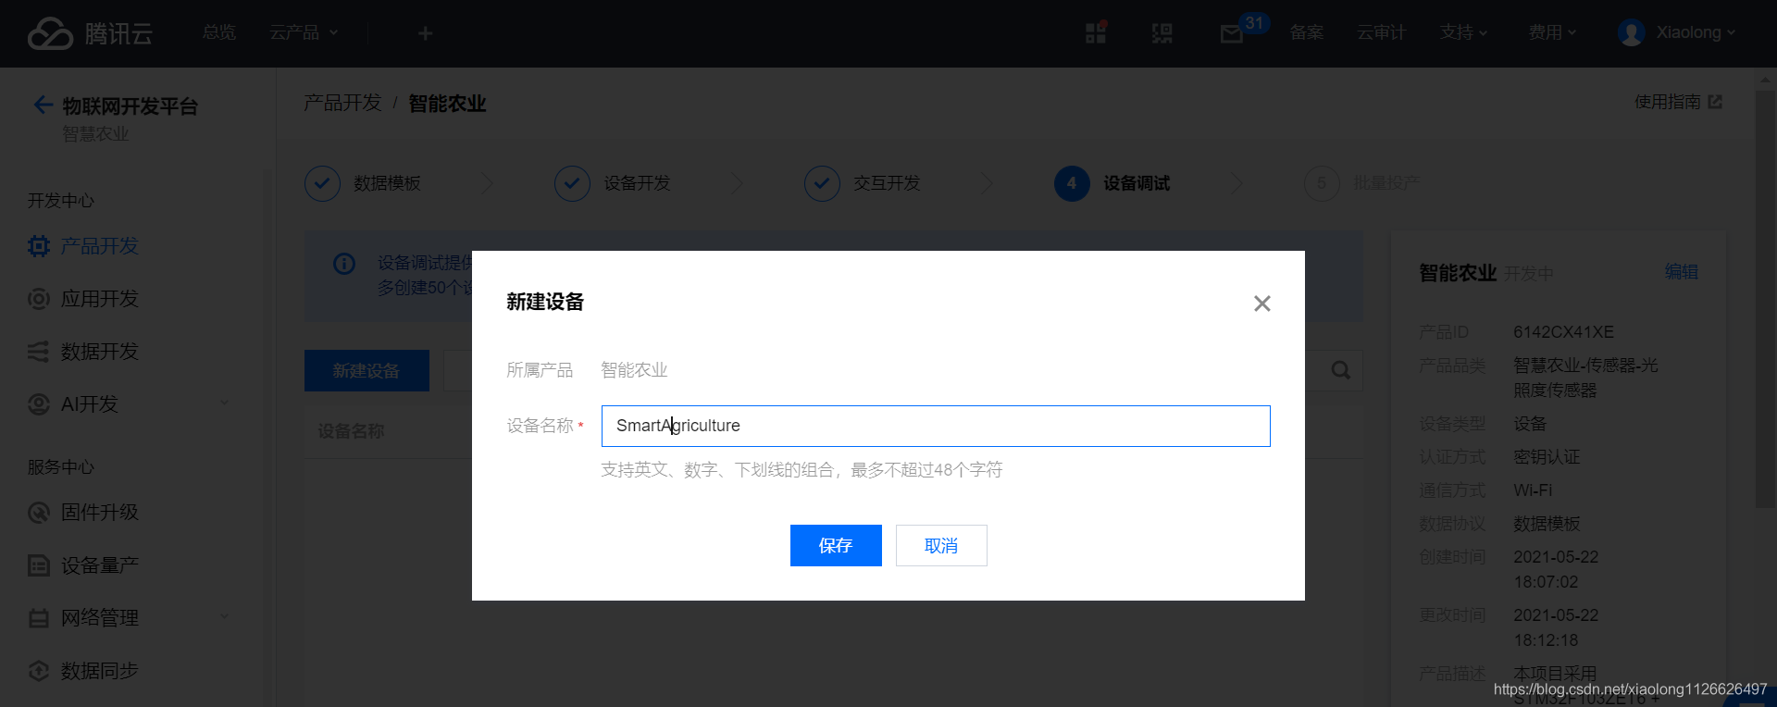The height and width of the screenshot is (707, 1777).
Task: Close the 新建设备 dialog with the X
Action: click(x=1261, y=304)
